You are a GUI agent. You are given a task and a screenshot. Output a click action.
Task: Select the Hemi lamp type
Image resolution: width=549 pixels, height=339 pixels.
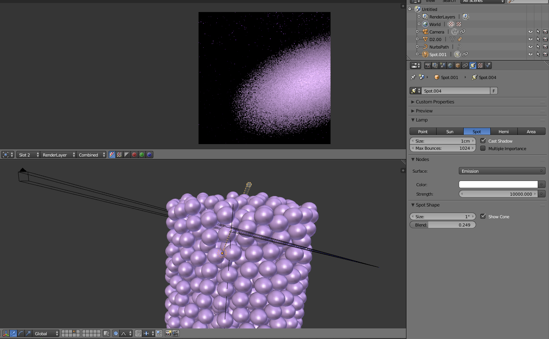coord(504,132)
